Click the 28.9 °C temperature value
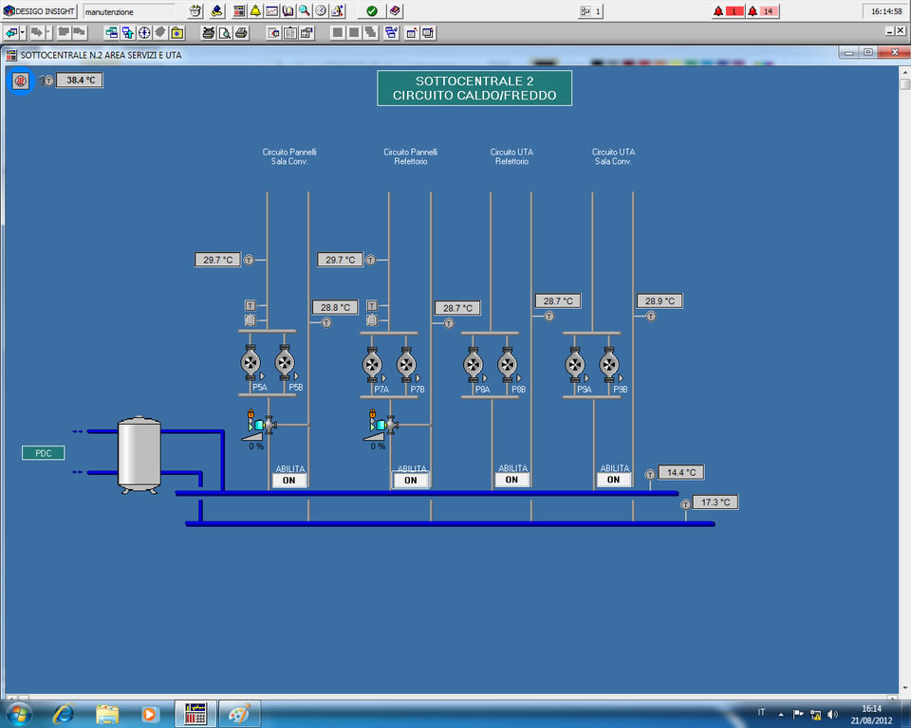 [660, 300]
